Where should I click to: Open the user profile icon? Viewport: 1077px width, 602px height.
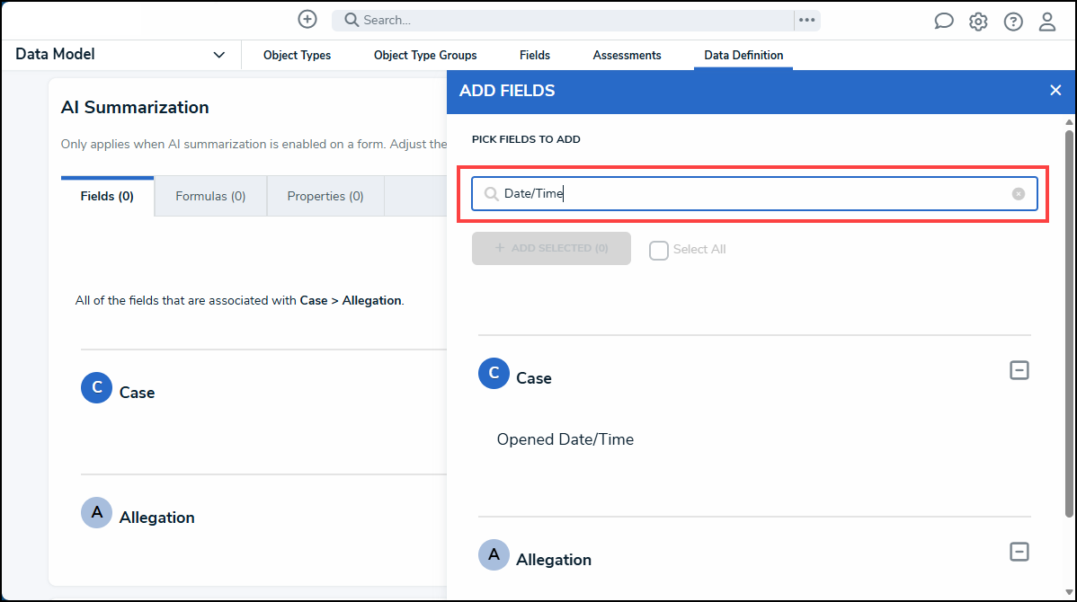click(1047, 22)
